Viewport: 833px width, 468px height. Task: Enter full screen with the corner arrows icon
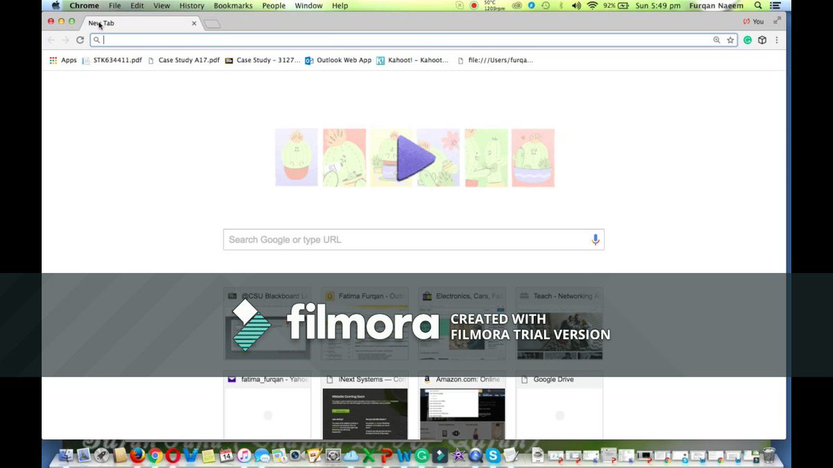[777, 21]
